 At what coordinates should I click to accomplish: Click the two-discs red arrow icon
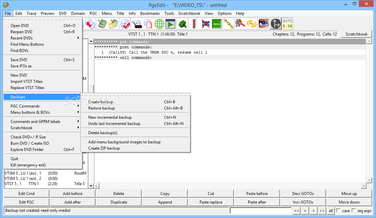click(90, 24)
